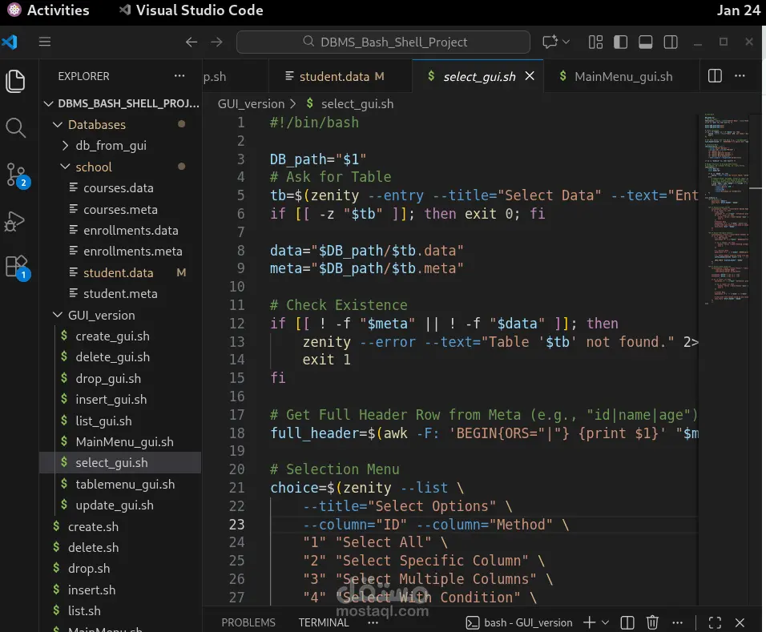This screenshot has height=632, width=766.
Task: Open the terminal more actions menu
Action: coord(677,622)
